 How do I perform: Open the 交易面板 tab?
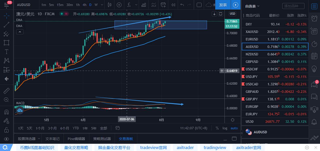click(x=126, y=139)
